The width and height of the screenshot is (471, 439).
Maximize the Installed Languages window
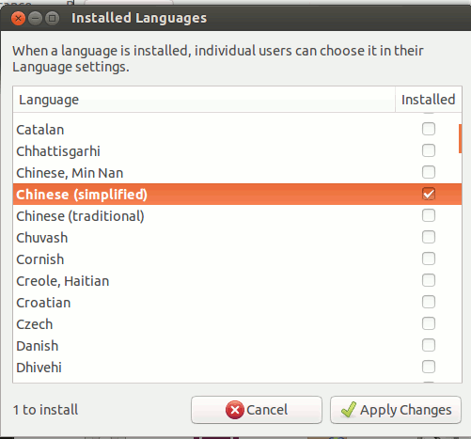click(x=52, y=19)
